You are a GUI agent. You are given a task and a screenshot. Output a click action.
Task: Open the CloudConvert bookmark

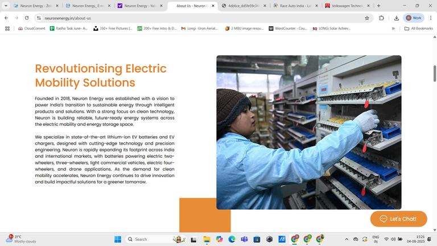(x=31, y=28)
